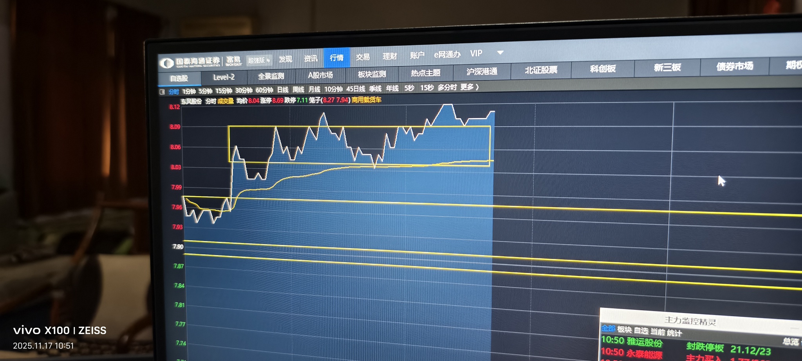Viewport: 802px width, 361px height.
Task: Switch to the 新三板 tab
Action: pos(667,67)
